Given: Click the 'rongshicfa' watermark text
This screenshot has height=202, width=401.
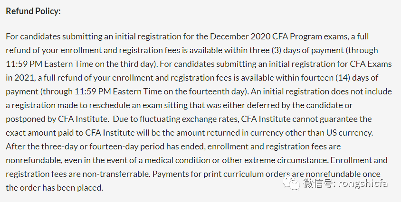Looking at the screenshot, I should coord(363,184).
